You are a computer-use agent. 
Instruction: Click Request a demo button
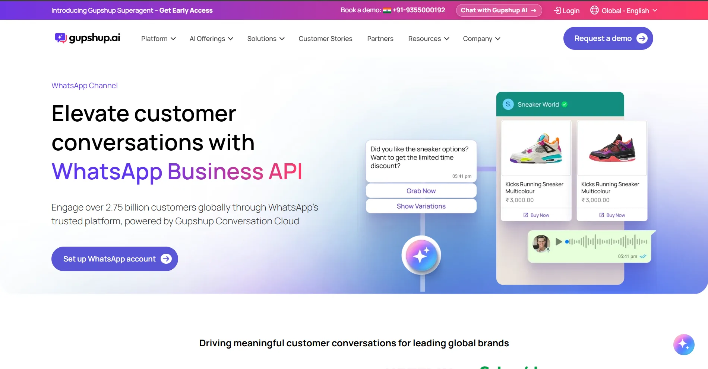click(x=608, y=38)
